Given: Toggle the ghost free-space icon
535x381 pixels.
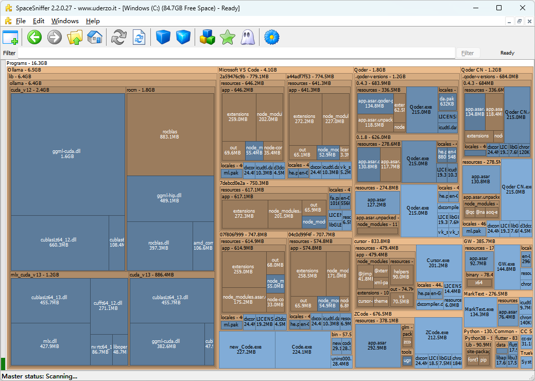Looking at the screenshot, I should (248, 37).
